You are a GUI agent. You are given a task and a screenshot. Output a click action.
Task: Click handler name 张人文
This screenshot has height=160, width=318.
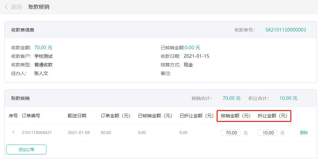click(41, 73)
